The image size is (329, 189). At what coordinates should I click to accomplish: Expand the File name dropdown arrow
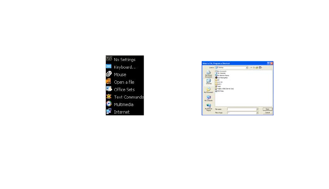coord(257,109)
